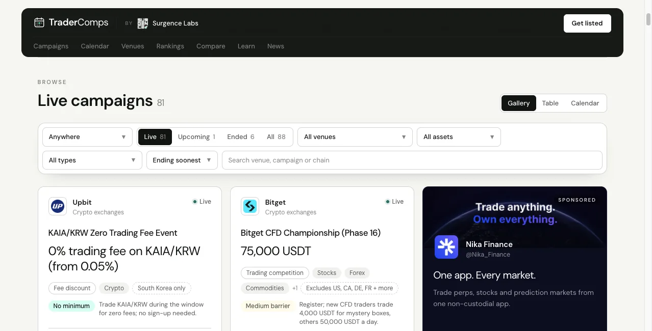Click the Surgence Labs link
The height and width of the screenshot is (331, 652).
point(175,23)
